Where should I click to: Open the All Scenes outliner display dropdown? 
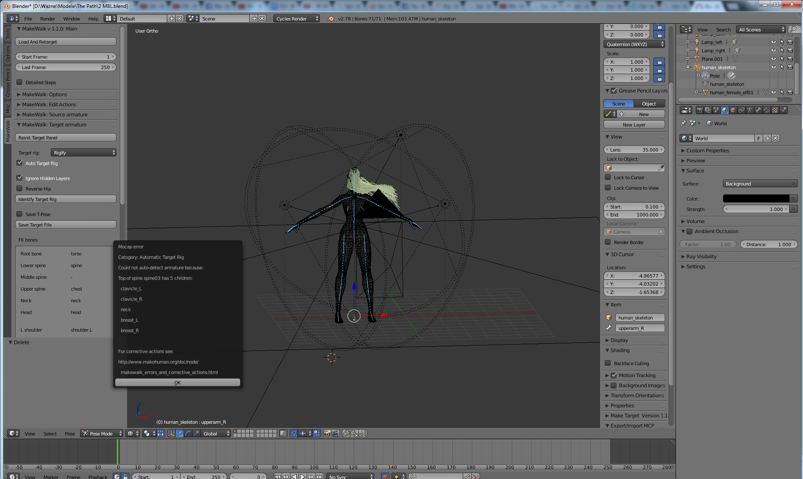[762, 29]
